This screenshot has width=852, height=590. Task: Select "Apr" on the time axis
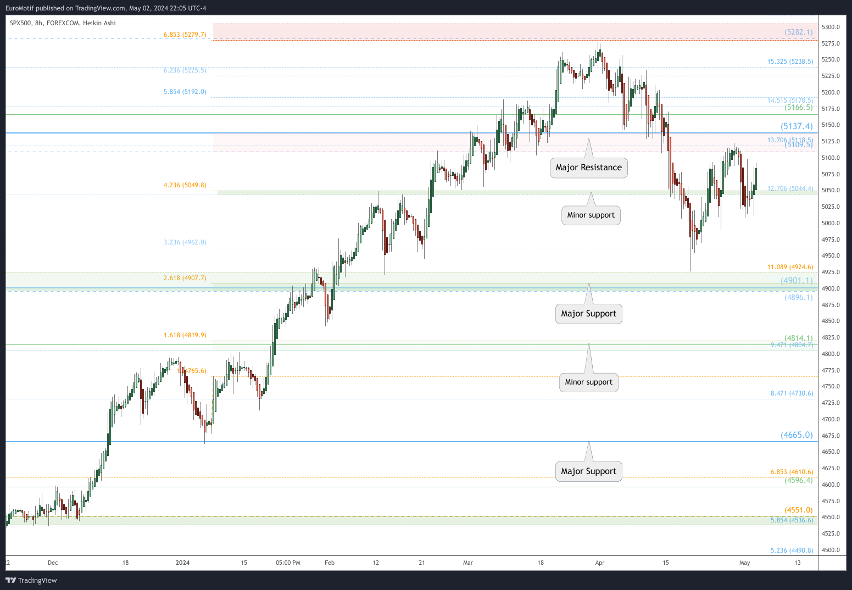[x=600, y=563]
